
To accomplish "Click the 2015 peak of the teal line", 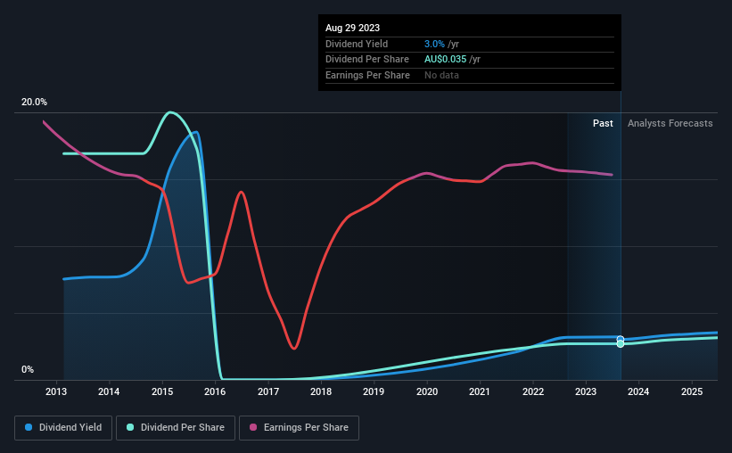I will pos(170,112).
